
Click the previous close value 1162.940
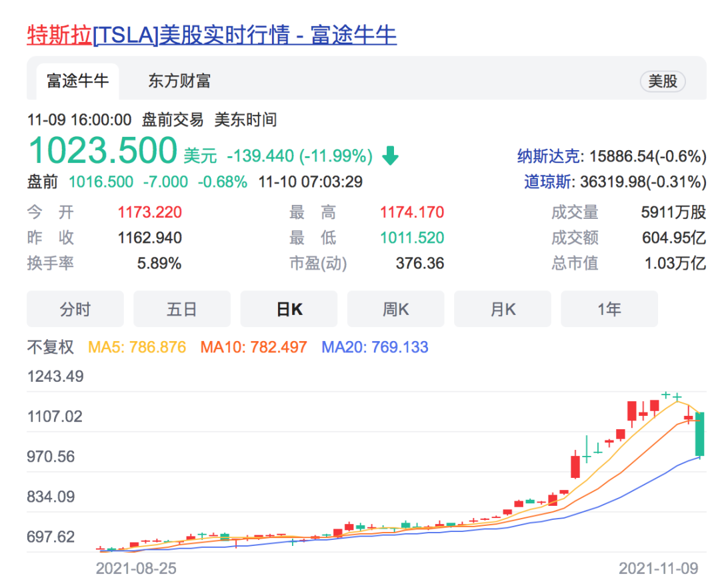(x=150, y=238)
